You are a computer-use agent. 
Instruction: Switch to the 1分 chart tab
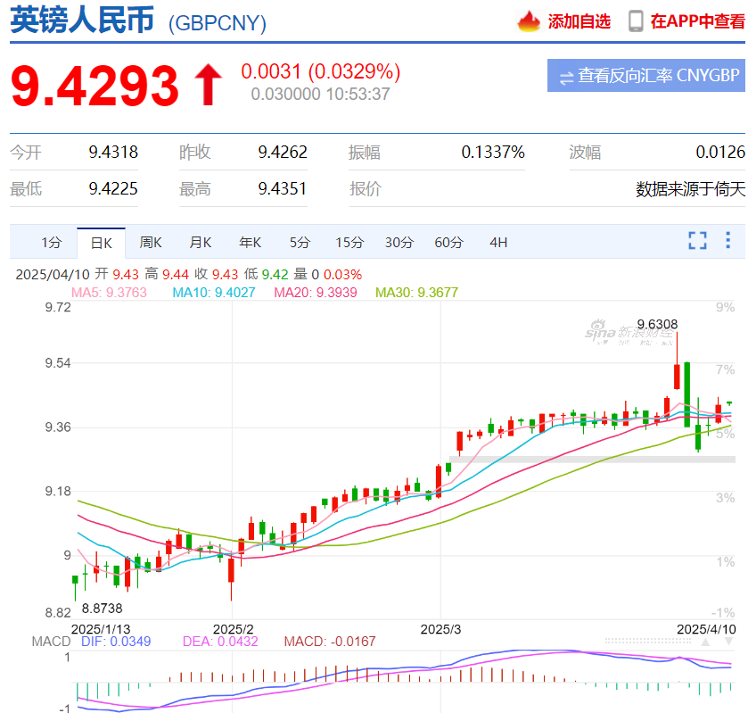pyautogui.click(x=52, y=242)
